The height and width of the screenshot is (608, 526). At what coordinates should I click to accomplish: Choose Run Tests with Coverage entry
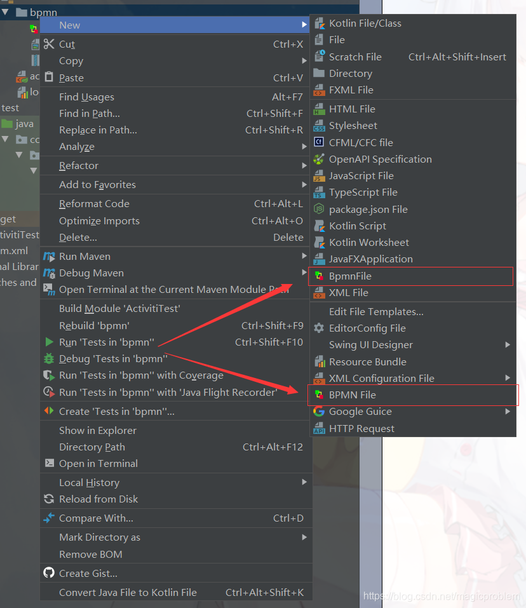[x=176, y=375]
